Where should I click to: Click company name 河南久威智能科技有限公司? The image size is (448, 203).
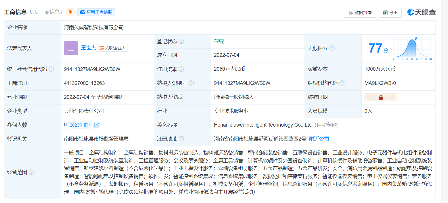click(94, 28)
